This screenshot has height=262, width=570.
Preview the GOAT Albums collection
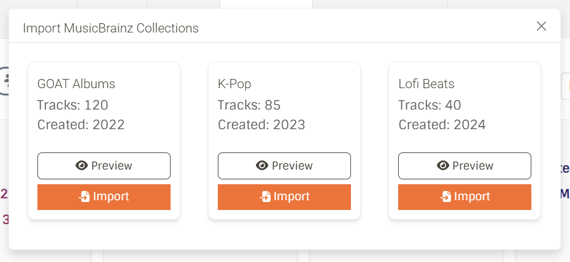click(104, 166)
